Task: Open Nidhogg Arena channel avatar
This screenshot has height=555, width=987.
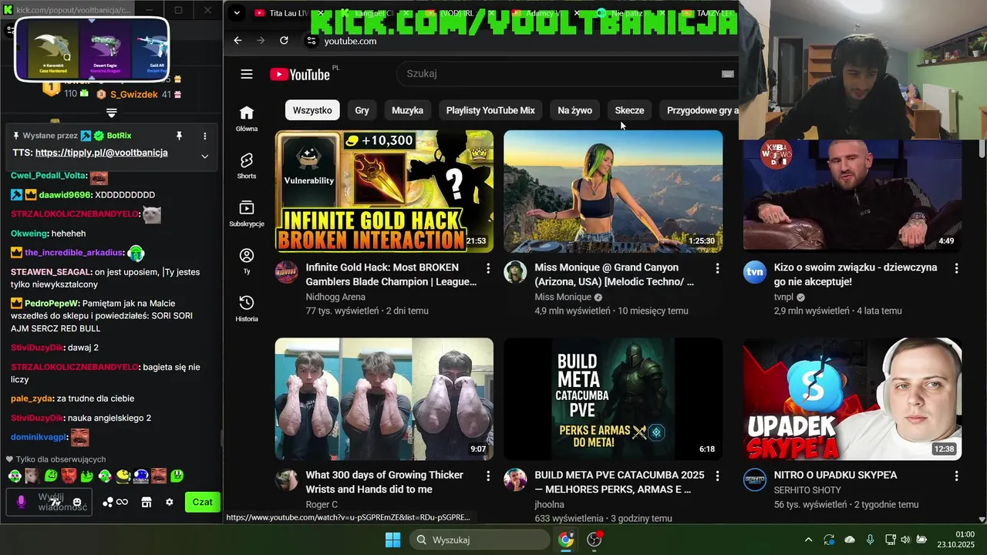Action: tap(287, 272)
